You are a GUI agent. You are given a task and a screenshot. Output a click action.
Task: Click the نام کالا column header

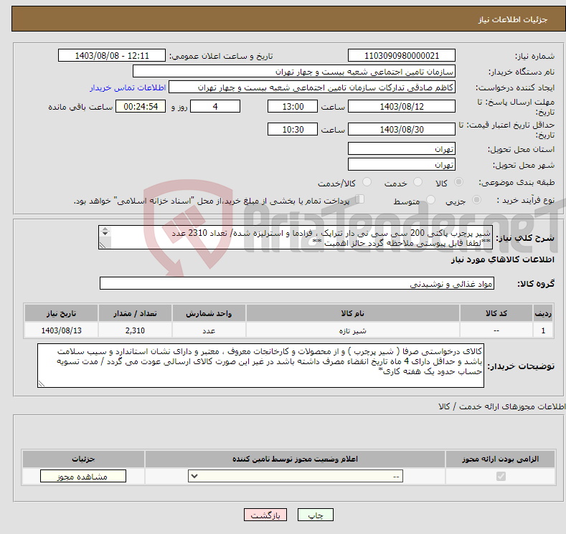tap(353, 313)
